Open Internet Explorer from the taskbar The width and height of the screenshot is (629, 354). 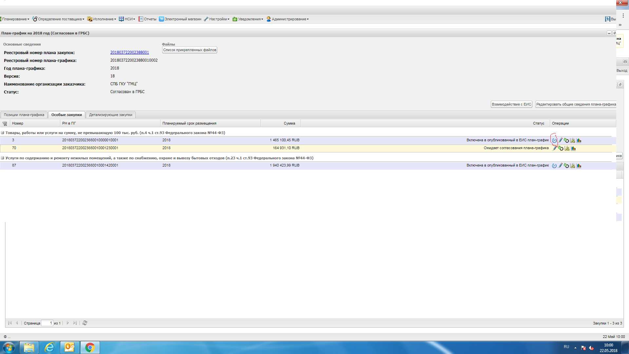49,347
